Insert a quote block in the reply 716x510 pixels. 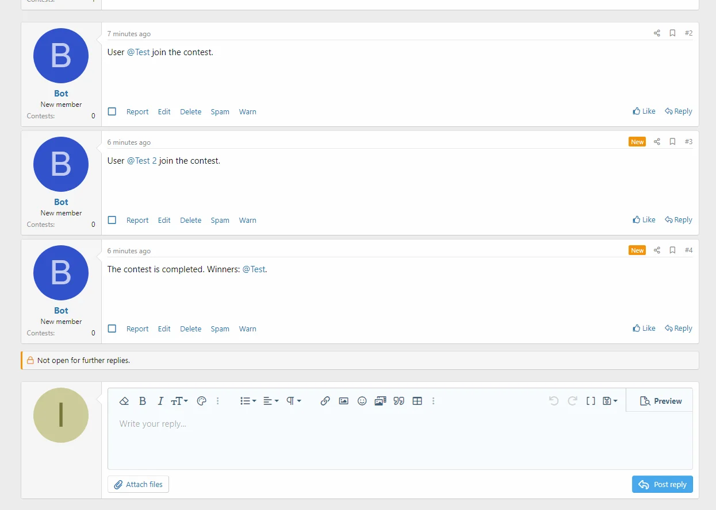(399, 401)
